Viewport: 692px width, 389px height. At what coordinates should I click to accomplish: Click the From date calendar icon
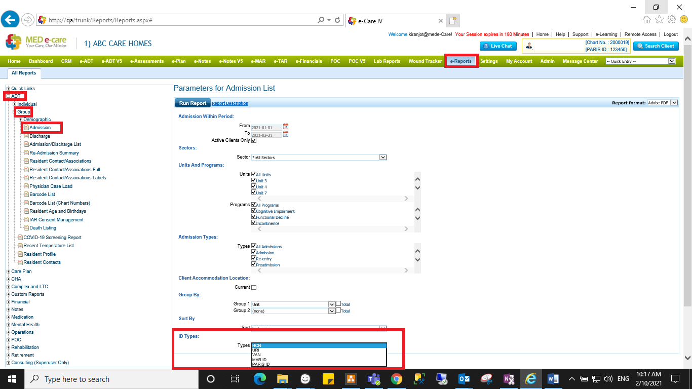click(x=286, y=126)
